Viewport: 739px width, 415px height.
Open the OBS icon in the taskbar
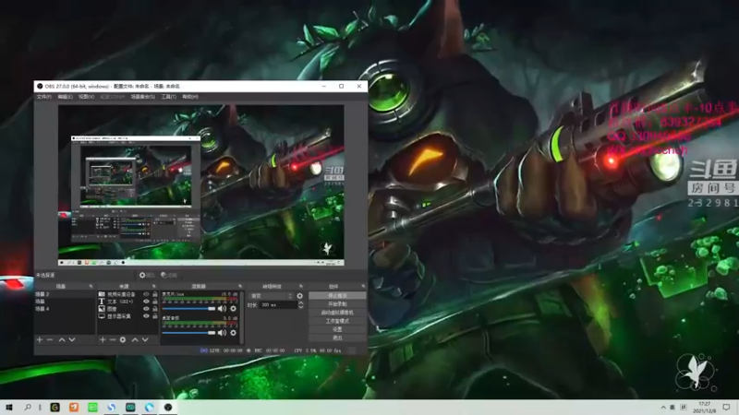[168, 407]
